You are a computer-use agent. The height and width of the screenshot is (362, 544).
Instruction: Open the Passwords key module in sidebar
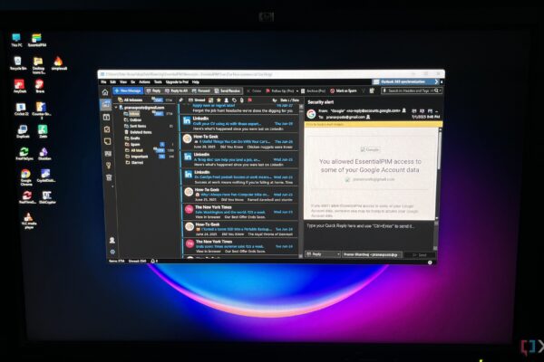coord(108,166)
